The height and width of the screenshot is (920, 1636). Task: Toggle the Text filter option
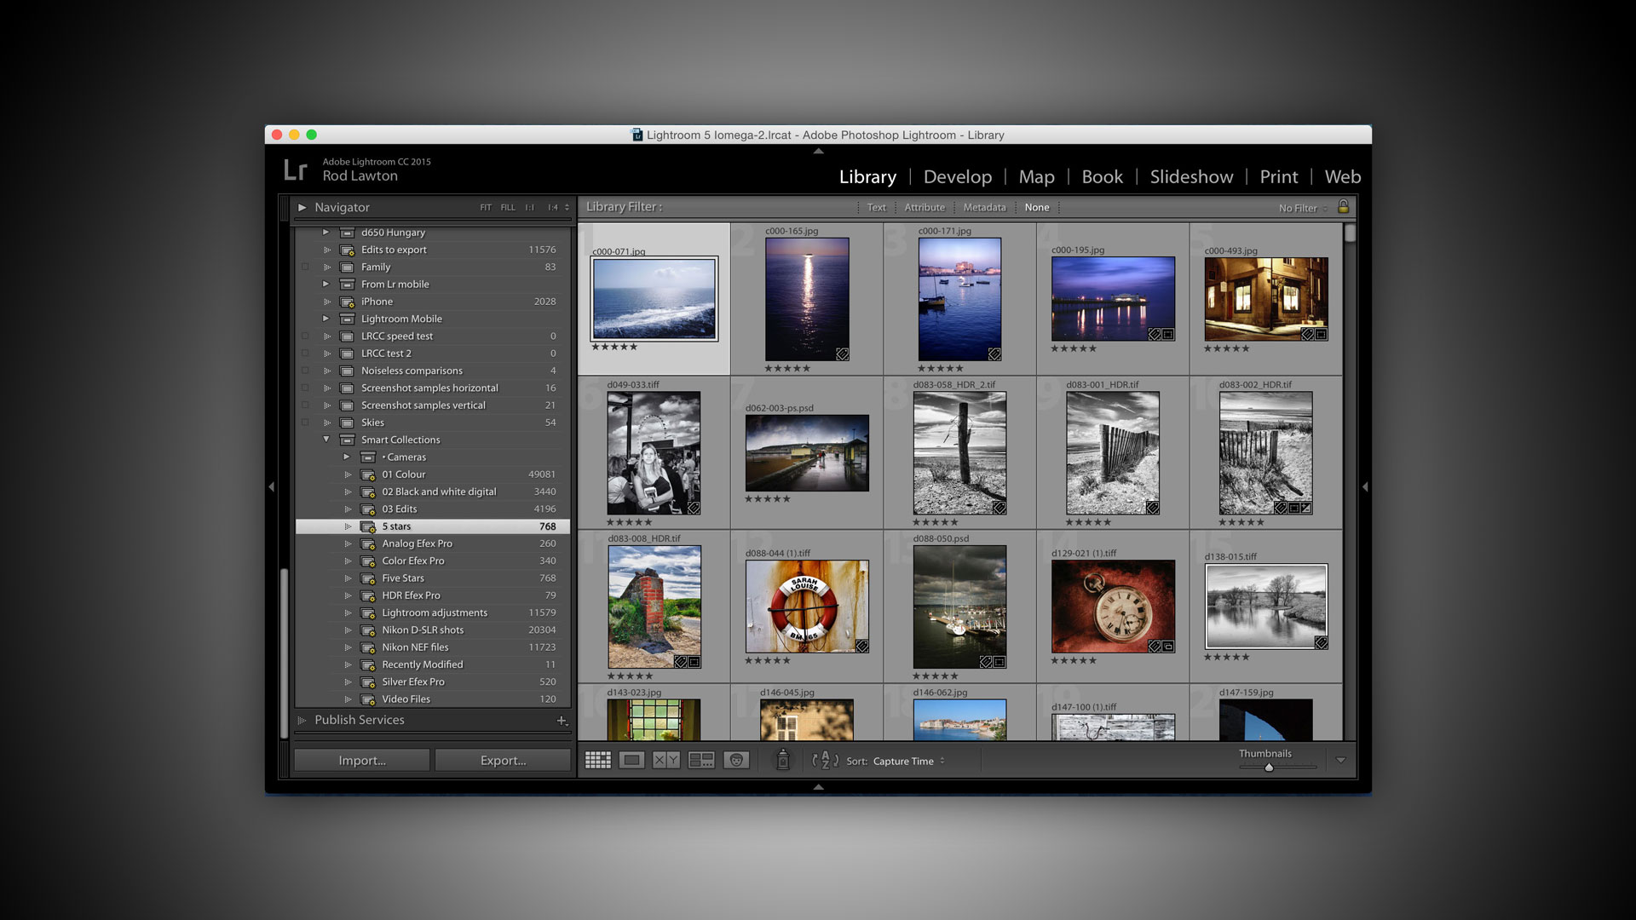point(874,207)
